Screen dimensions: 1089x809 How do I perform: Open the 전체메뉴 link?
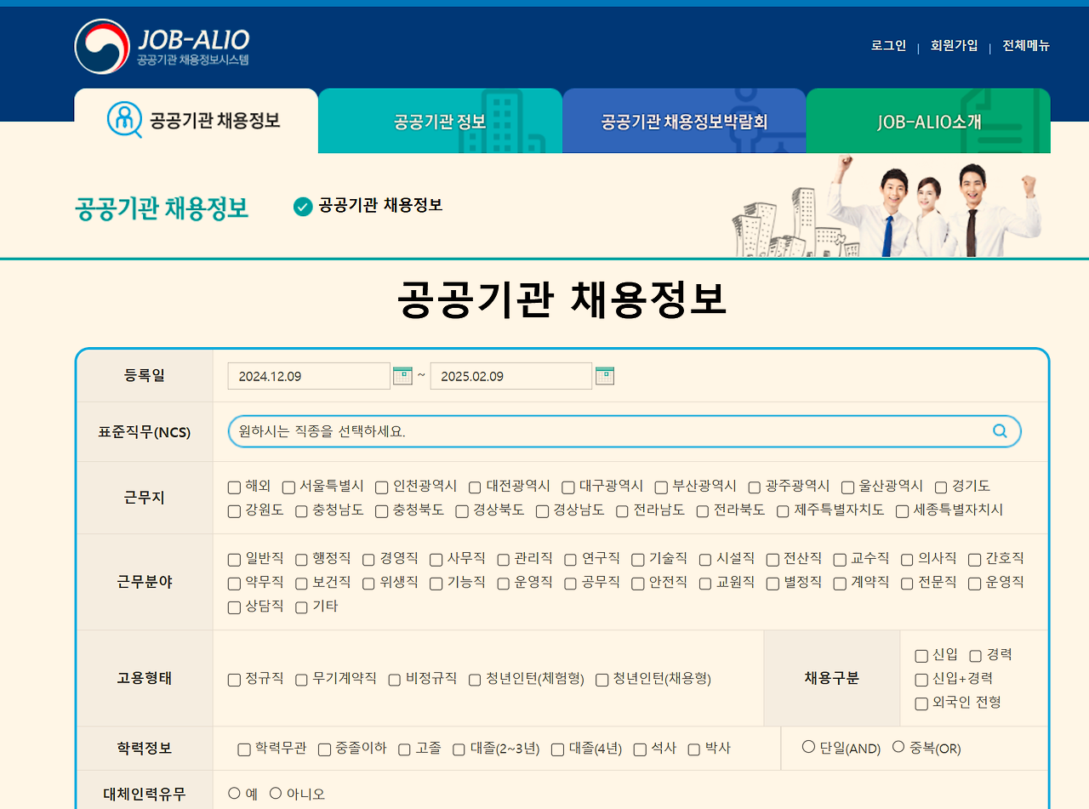point(1026,46)
